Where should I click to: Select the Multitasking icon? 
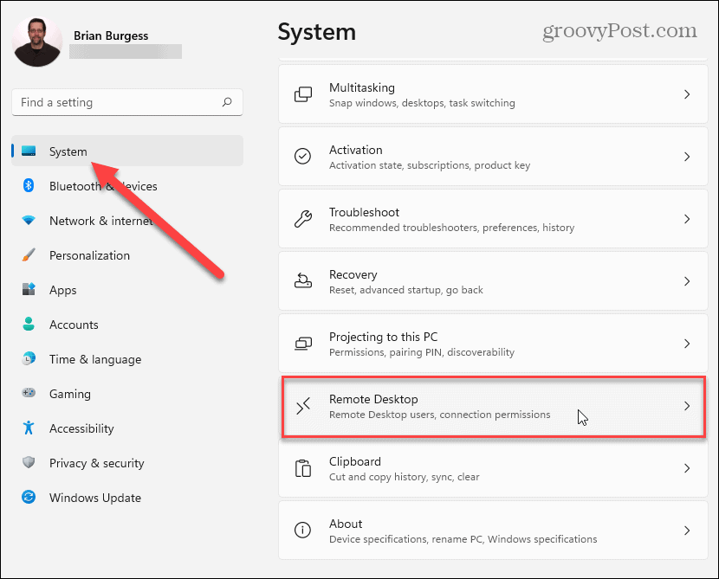pos(303,93)
